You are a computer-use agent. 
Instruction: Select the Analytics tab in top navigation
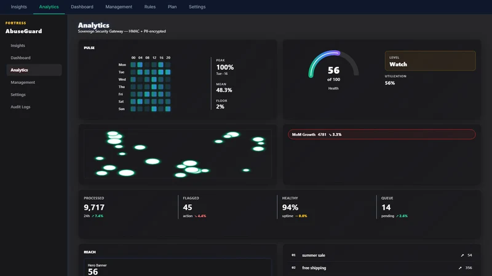pyautogui.click(x=49, y=7)
